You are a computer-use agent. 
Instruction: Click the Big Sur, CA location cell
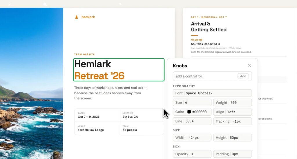pyautogui.click(x=141, y=115)
